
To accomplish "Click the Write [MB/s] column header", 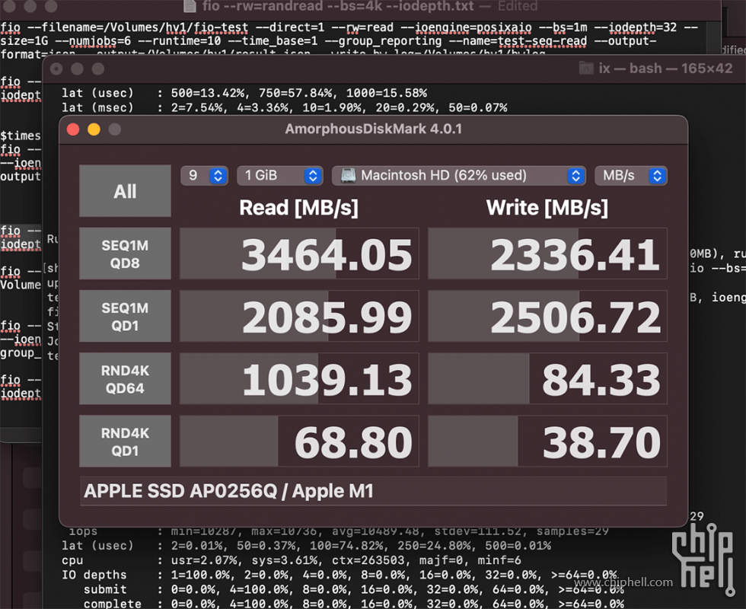I will 547,208.
